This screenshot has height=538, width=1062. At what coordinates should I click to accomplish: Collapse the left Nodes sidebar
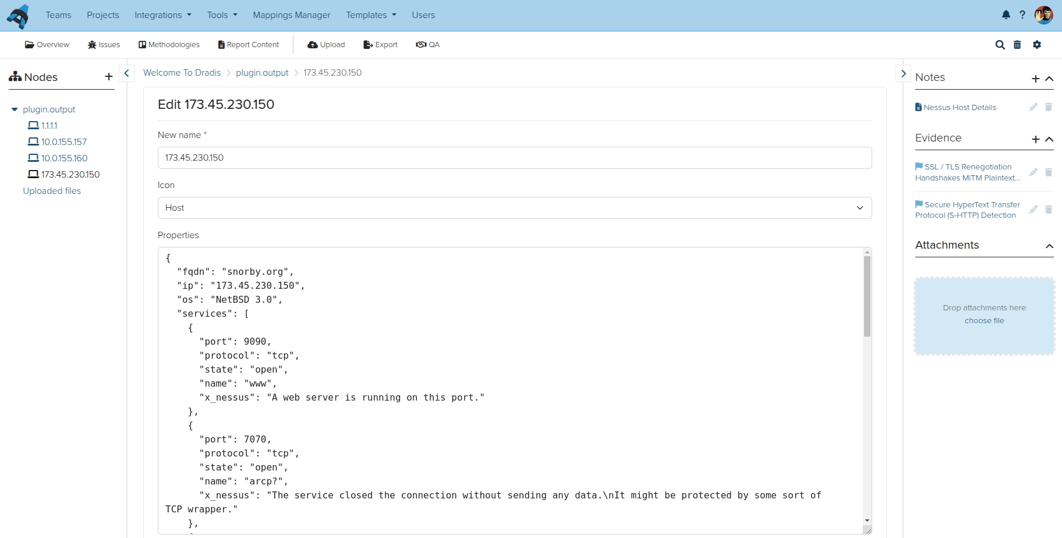point(126,73)
